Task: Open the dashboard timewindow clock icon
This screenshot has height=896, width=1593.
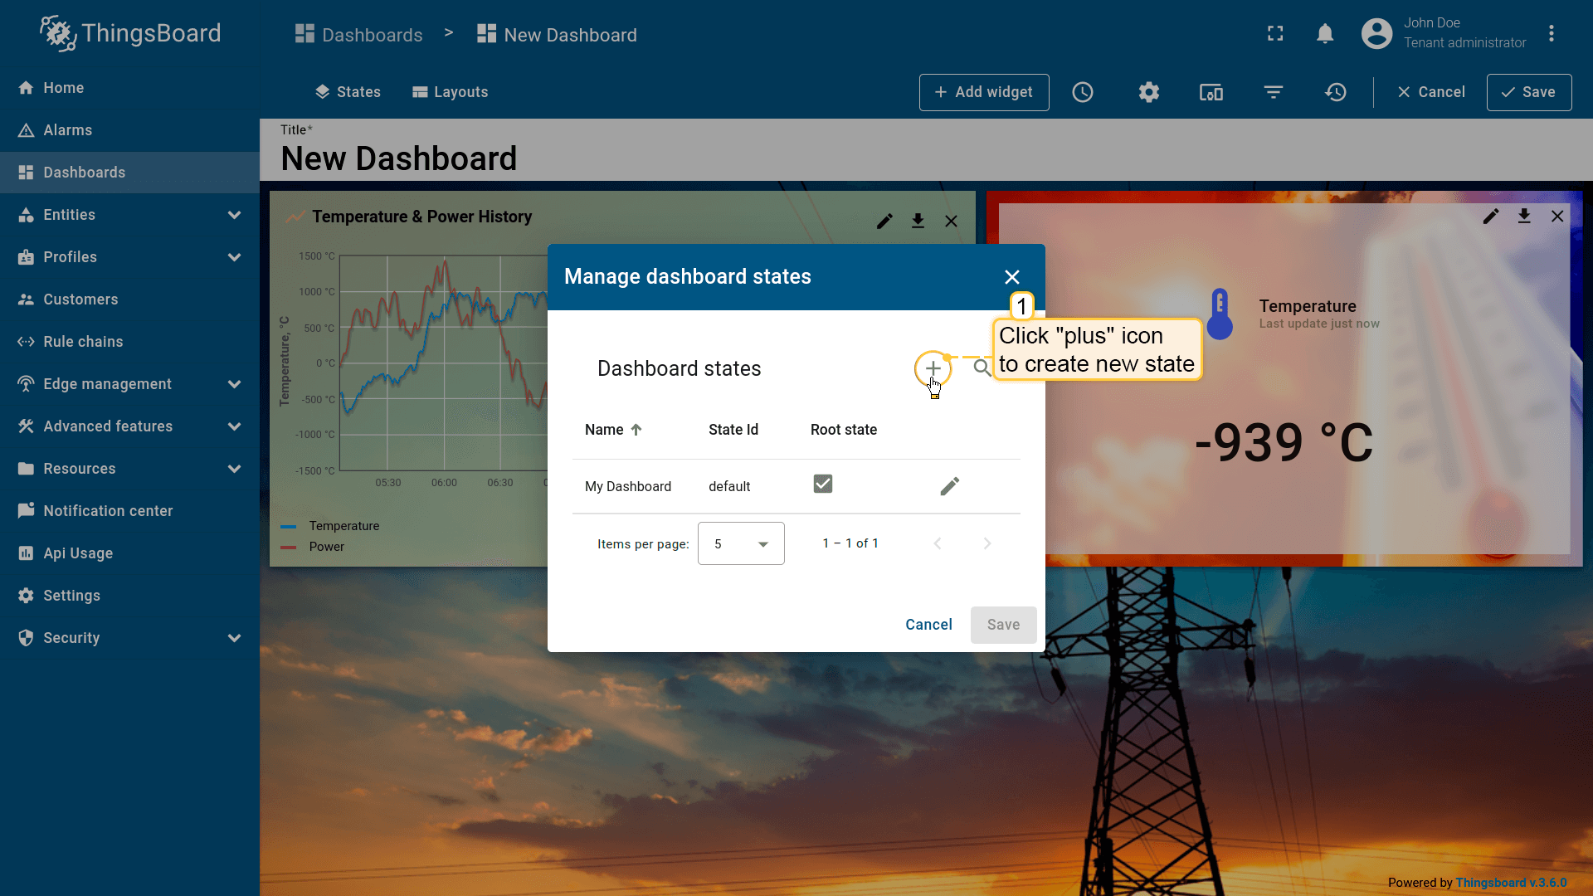Action: pos(1082,92)
